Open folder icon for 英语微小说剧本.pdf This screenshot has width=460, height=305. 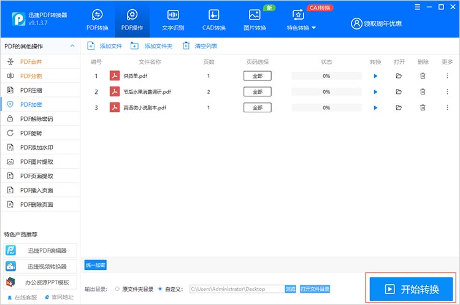[399, 107]
